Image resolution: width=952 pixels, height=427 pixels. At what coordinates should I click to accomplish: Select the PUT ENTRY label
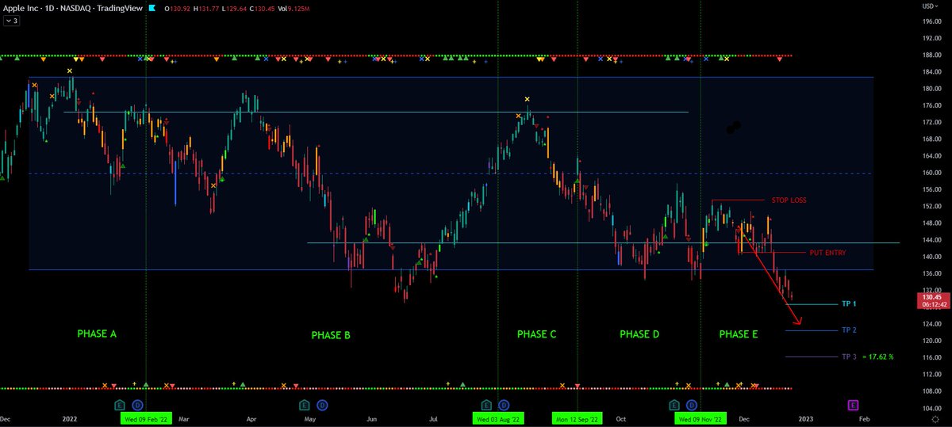[827, 253]
